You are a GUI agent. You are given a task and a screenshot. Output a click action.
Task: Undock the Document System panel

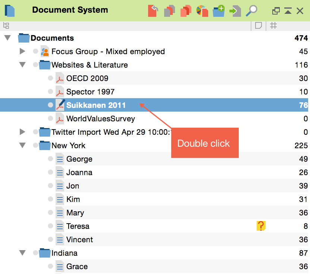coord(276,11)
